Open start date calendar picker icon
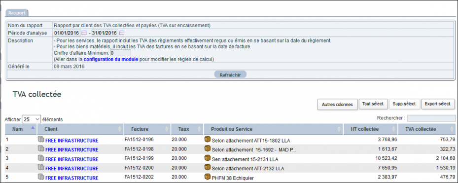The height and width of the screenshot is (183, 458). point(84,33)
